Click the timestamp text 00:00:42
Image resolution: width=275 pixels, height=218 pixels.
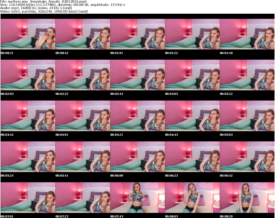point(62,53)
